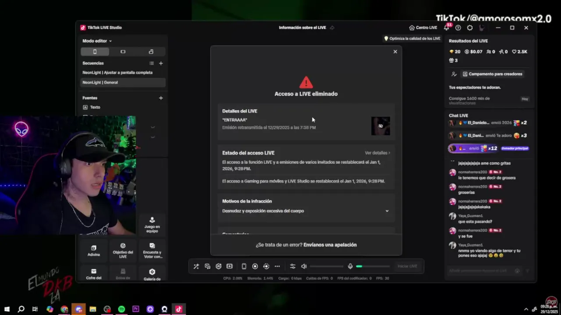Adjust the speaker volume slider

point(327,266)
